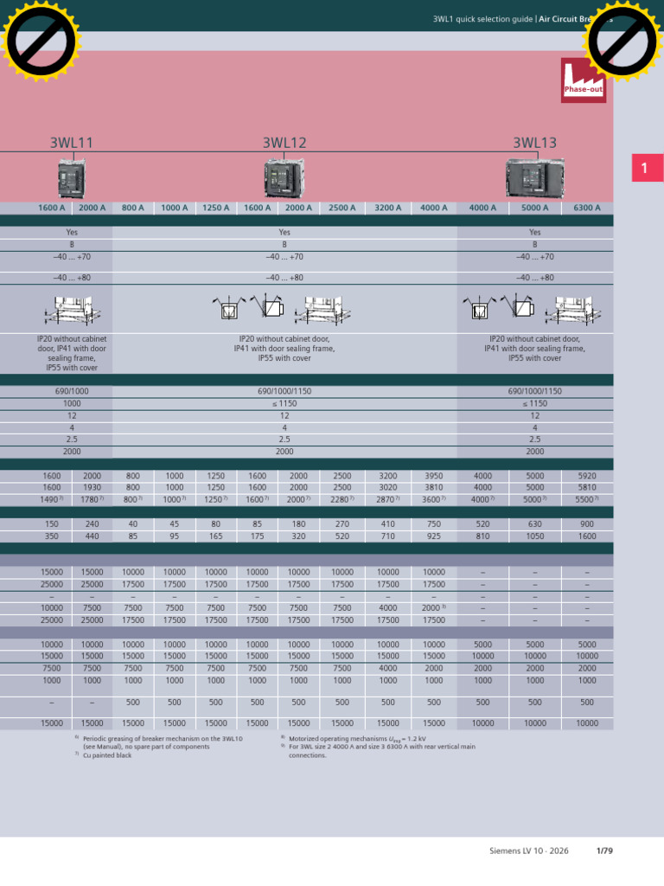
Task: Select the red chapter 1 tab
Action: pyautogui.click(x=647, y=168)
